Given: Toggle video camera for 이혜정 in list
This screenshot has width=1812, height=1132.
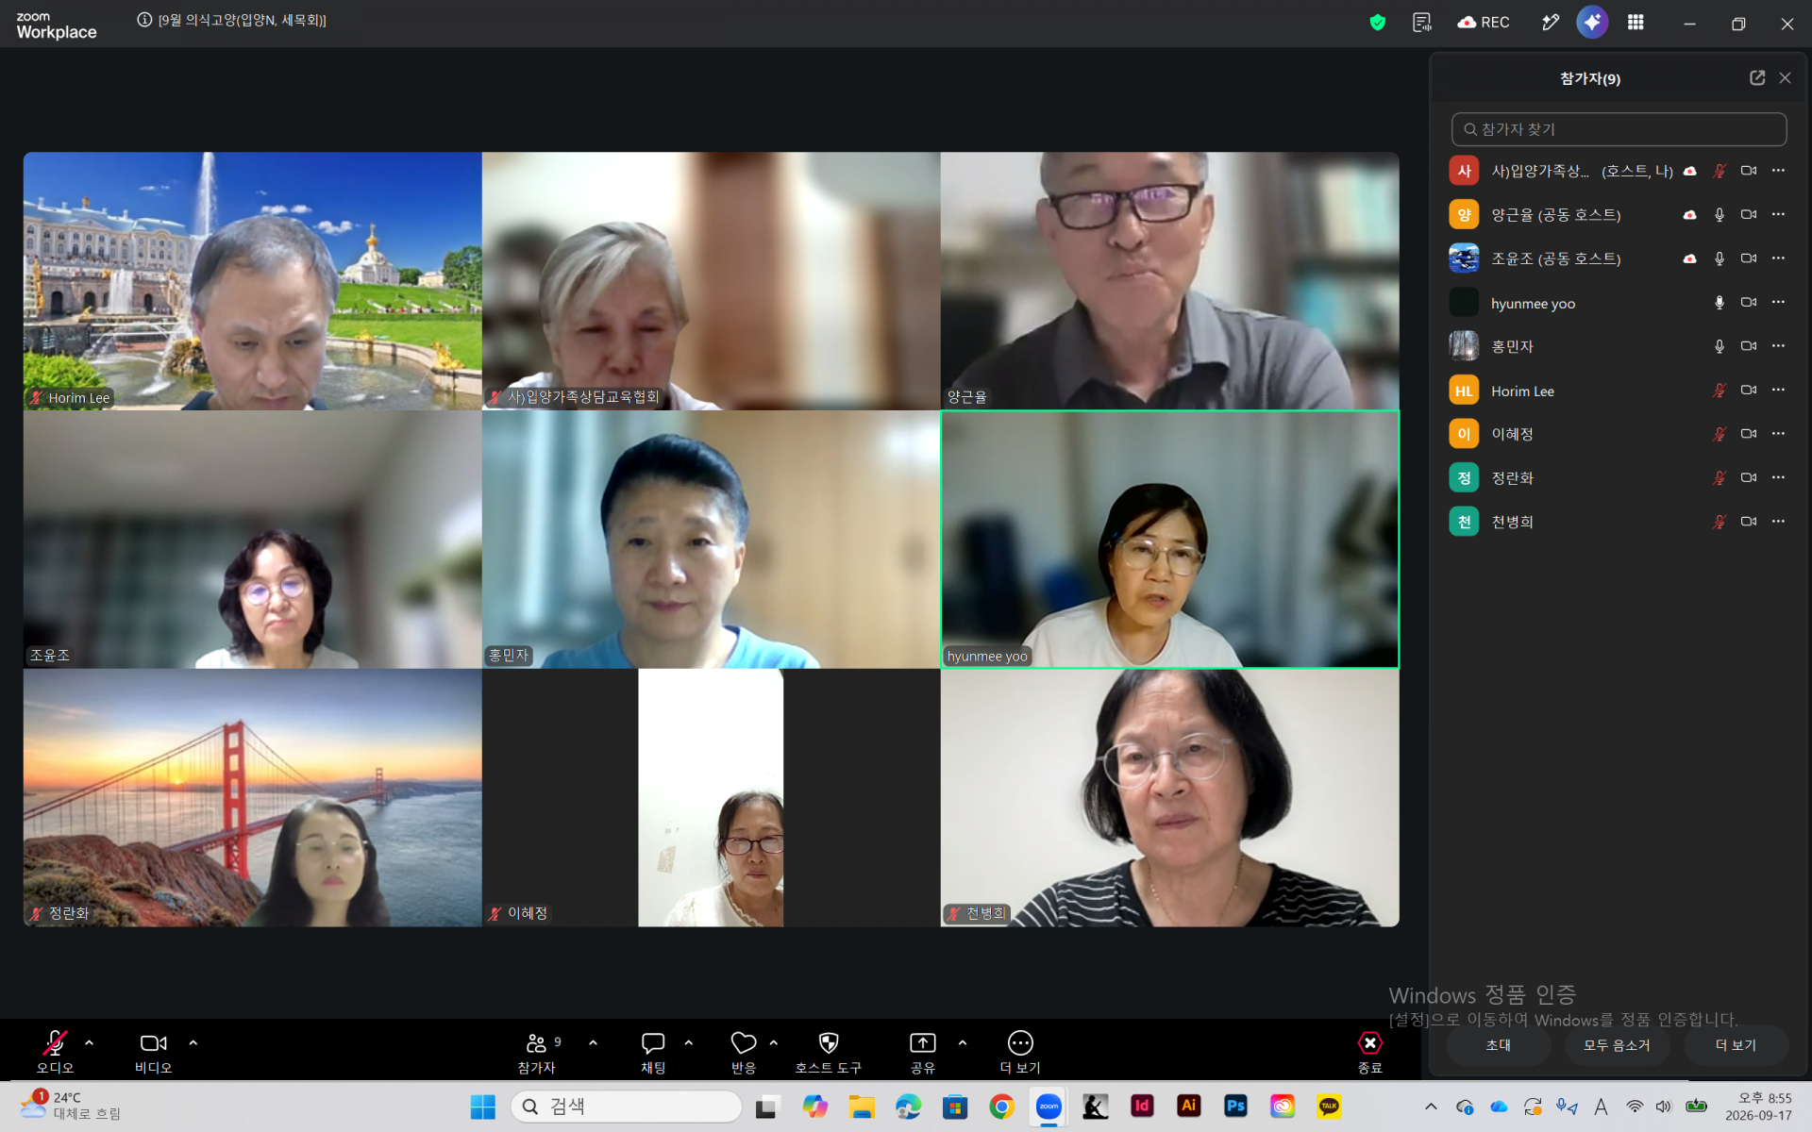Looking at the screenshot, I should tap(1749, 434).
